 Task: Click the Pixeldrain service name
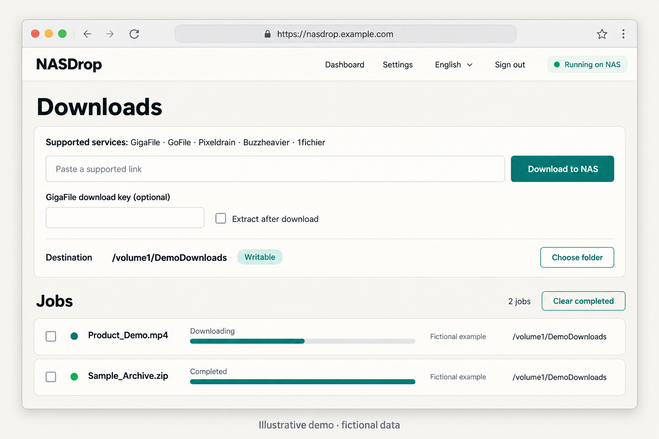pos(217,142)
